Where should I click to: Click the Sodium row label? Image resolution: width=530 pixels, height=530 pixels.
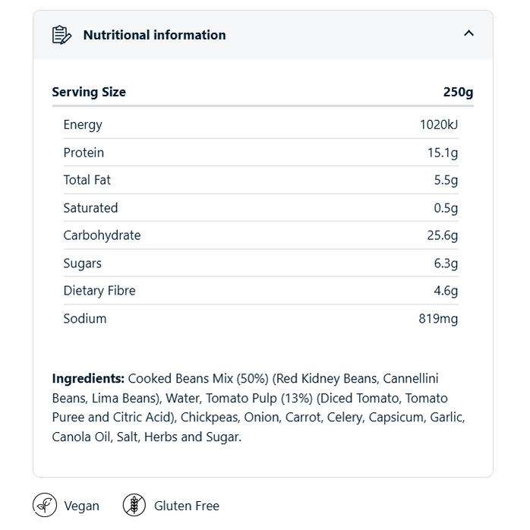pyautogui.click(x=85, y=319)
